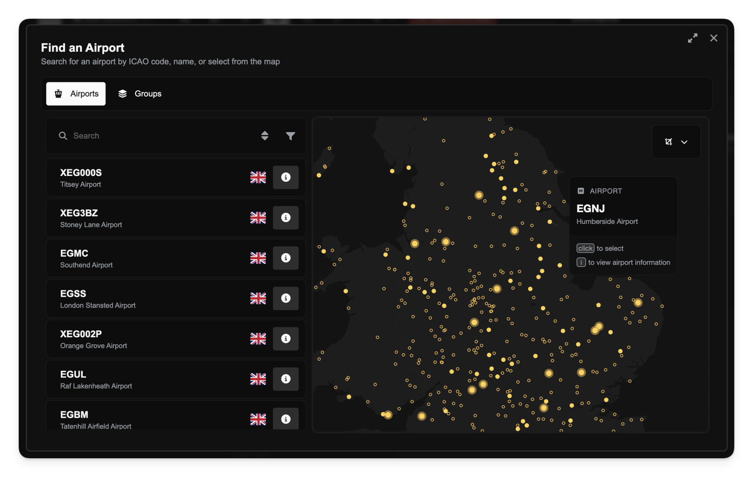Viewport: 753px width, 477px height.
Task: Switch to the Groups tab
Action: click(x=140, y=94)
